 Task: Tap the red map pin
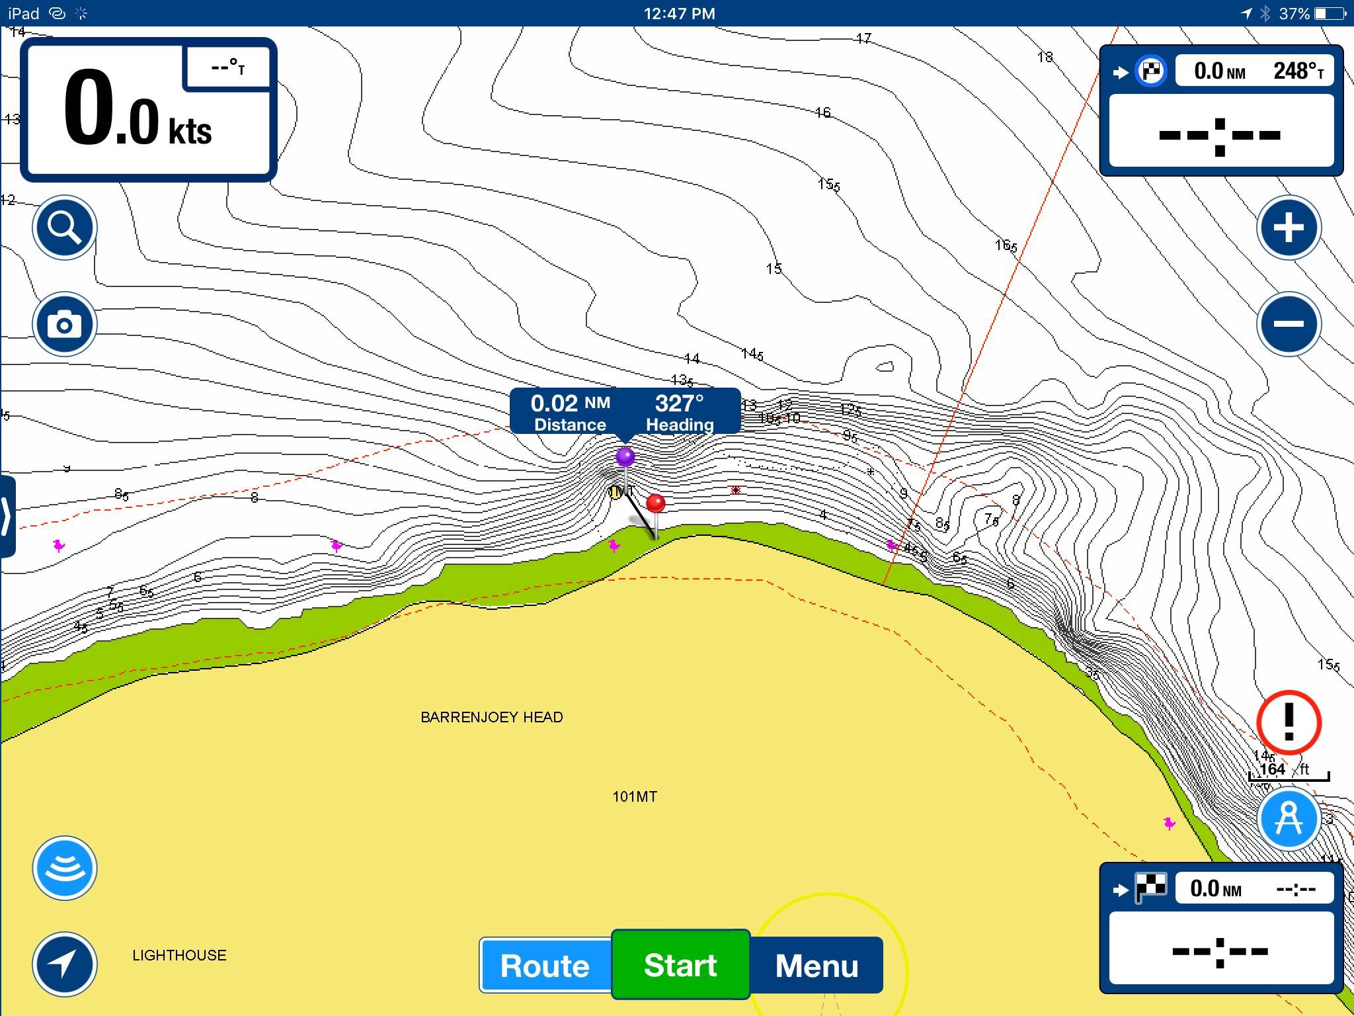tap(655, 504)
